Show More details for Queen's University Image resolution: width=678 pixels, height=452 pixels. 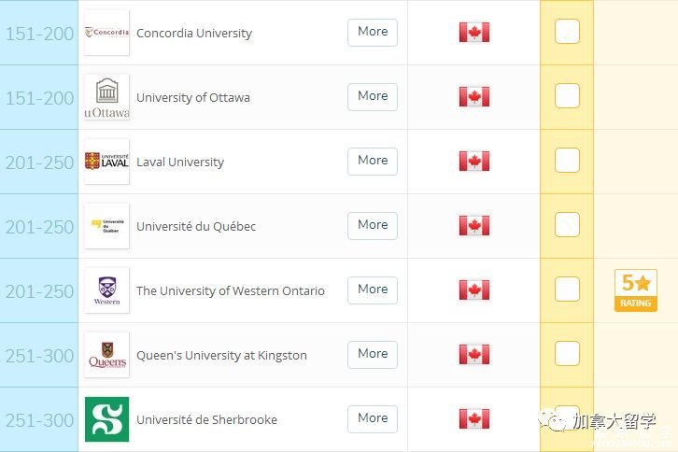pyautogui.click(x=373, y=354)
